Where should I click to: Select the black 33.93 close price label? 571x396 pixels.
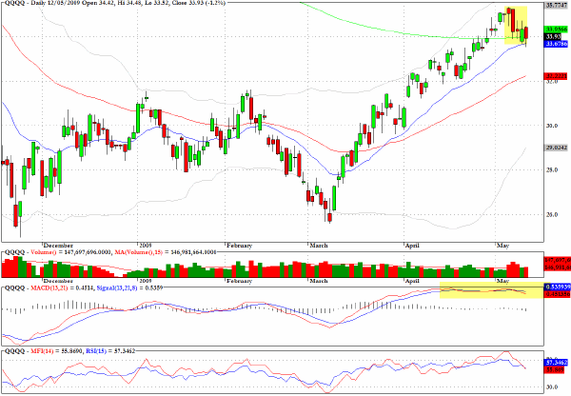coord(553,36)
